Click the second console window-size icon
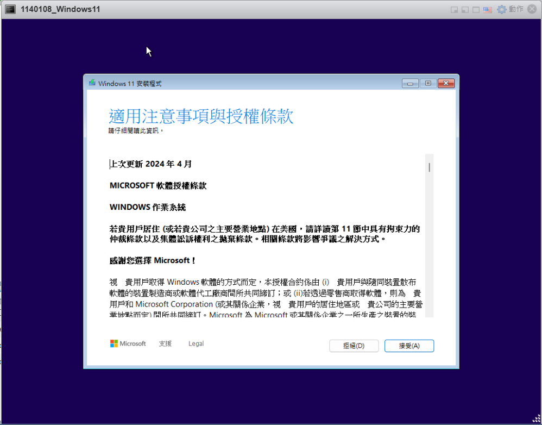This screenshot has height=425, width=542. click(465, 10)
